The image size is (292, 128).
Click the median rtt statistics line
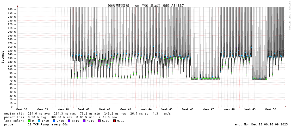pyautogui.click(x=87, y=113)
